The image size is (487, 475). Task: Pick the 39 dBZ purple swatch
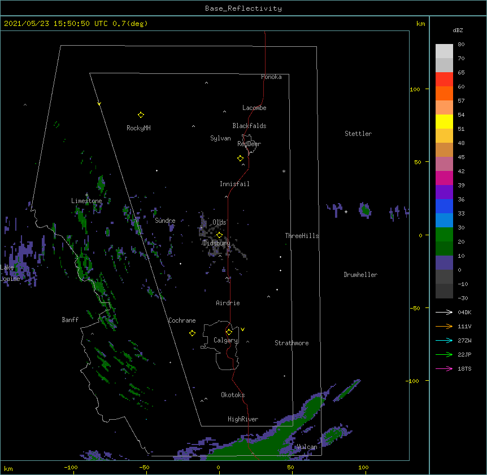[x=444, y=192]
